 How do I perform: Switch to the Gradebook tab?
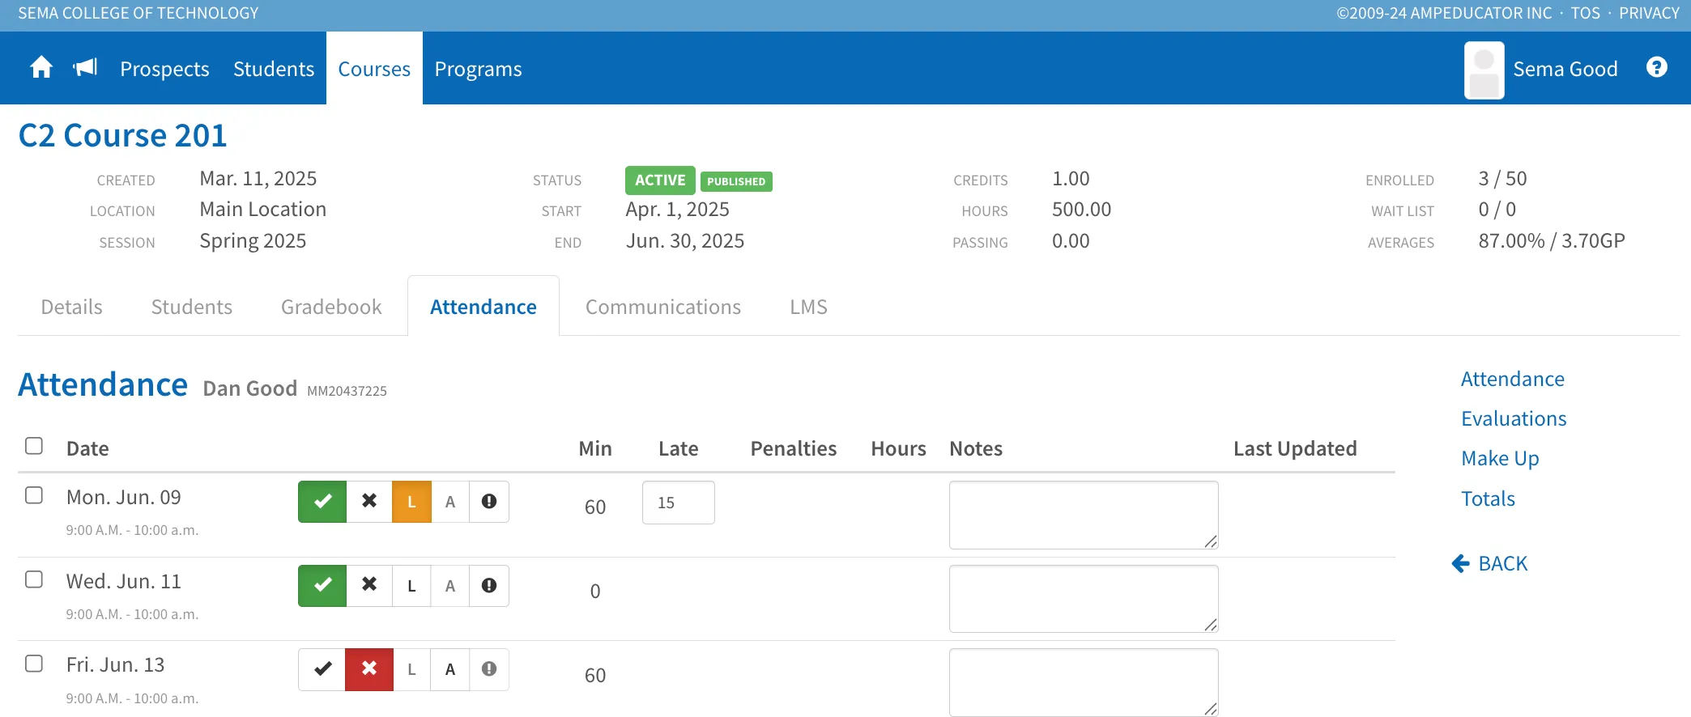click(x=331, y=308)
